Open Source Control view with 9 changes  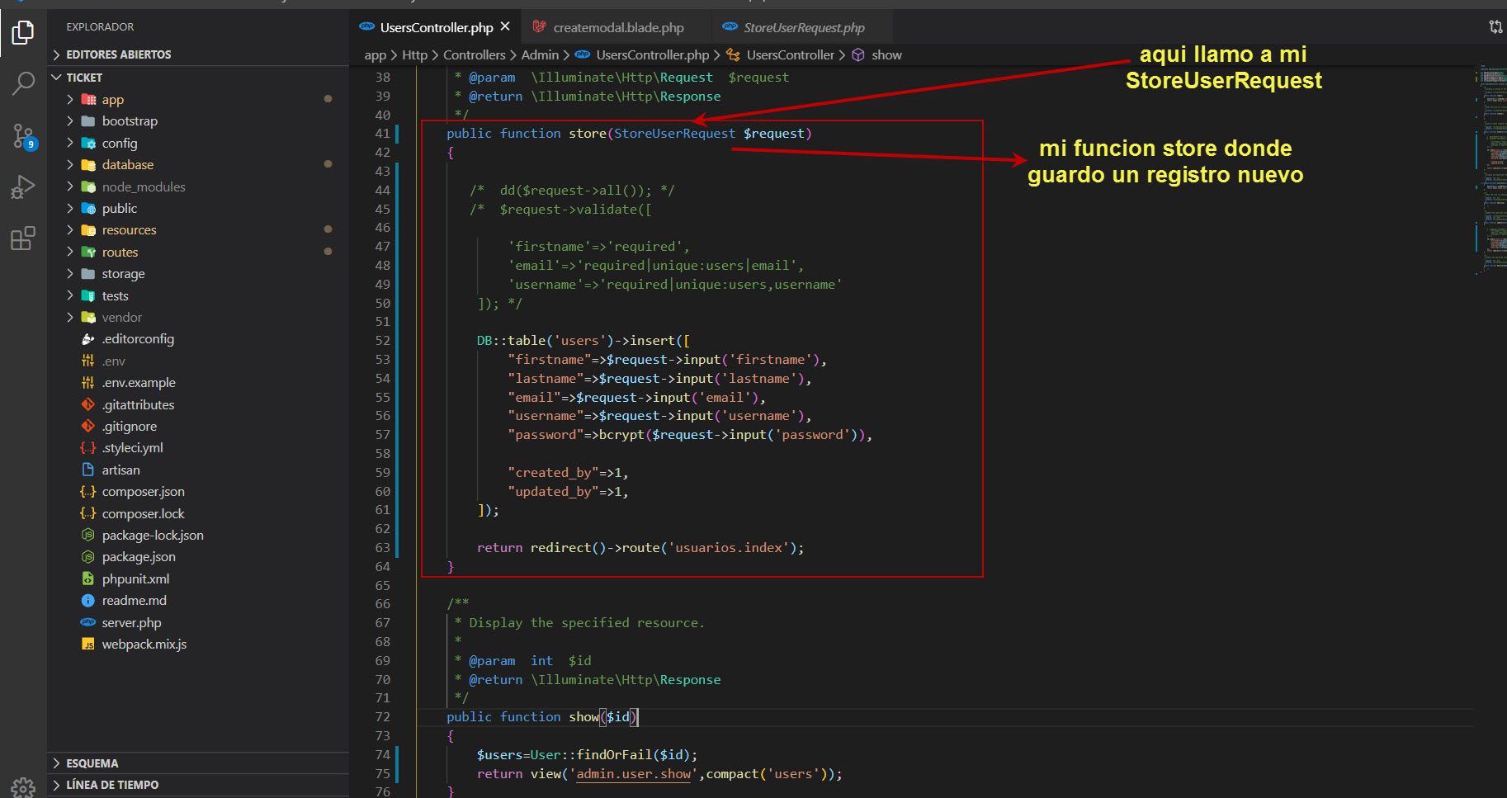click(23, 136)
